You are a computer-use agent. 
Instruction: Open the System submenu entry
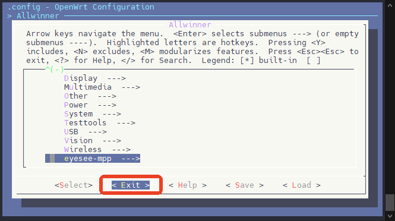pos(93,114)
